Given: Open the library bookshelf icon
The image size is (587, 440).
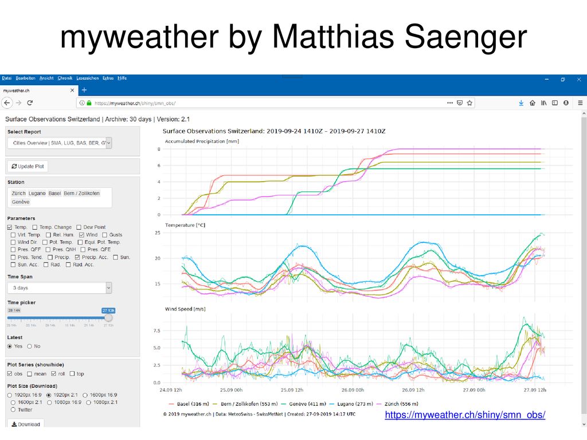Looking at the screenshot, I should pos(543,103).
